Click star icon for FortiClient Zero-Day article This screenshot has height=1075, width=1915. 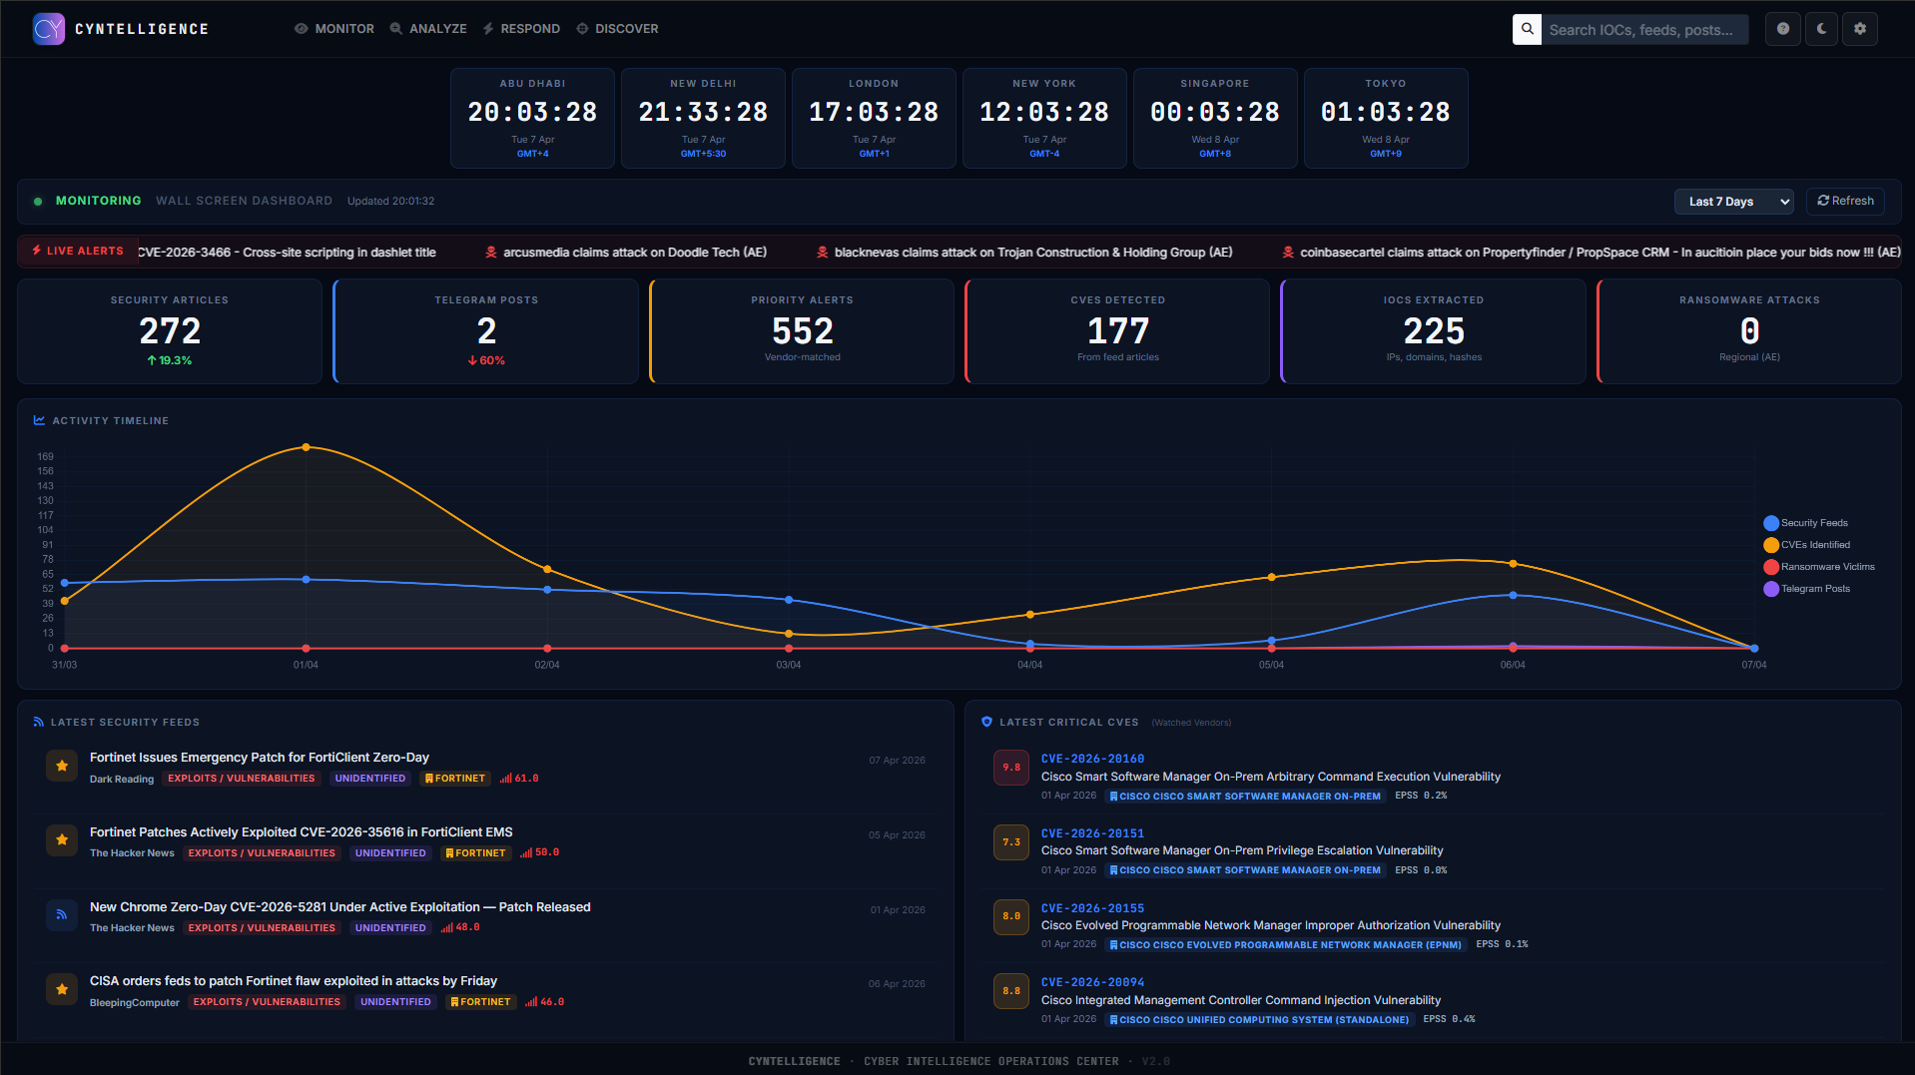point(62,766)
